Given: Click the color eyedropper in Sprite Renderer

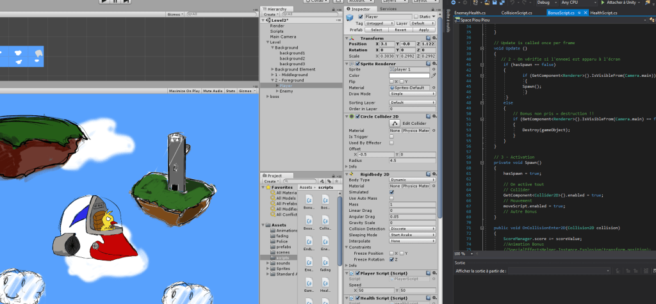Looking at the screenshot, I should click(x=434, y=76).
